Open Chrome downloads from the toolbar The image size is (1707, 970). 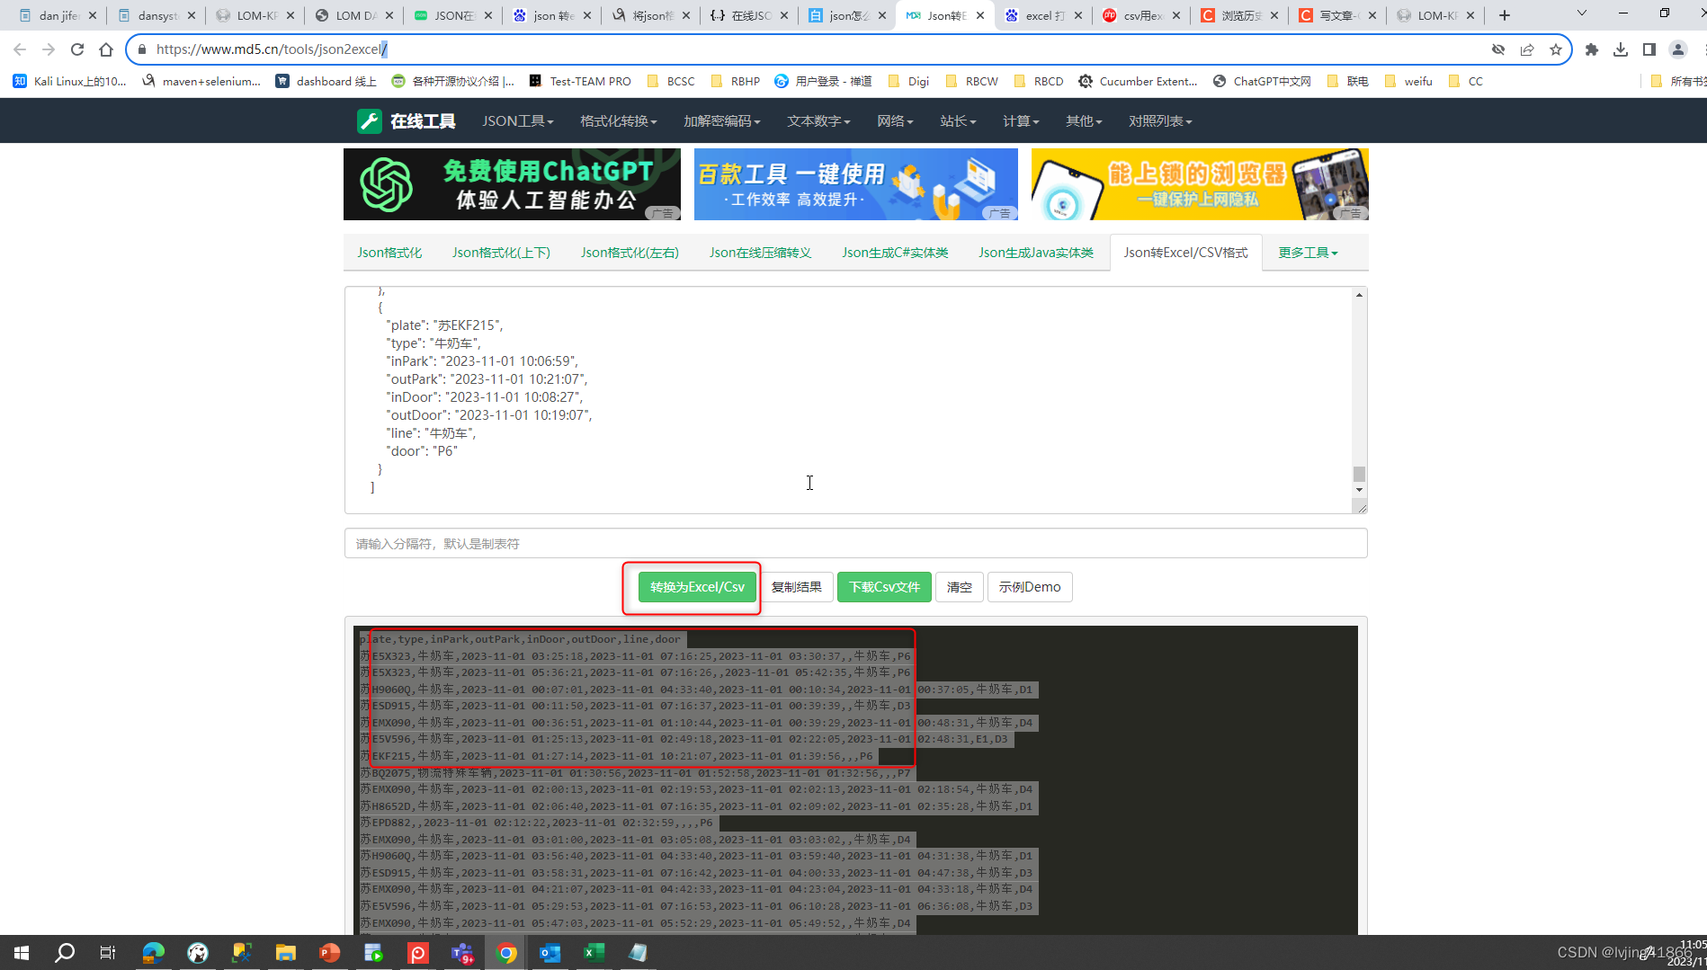tap(1621, 49)
